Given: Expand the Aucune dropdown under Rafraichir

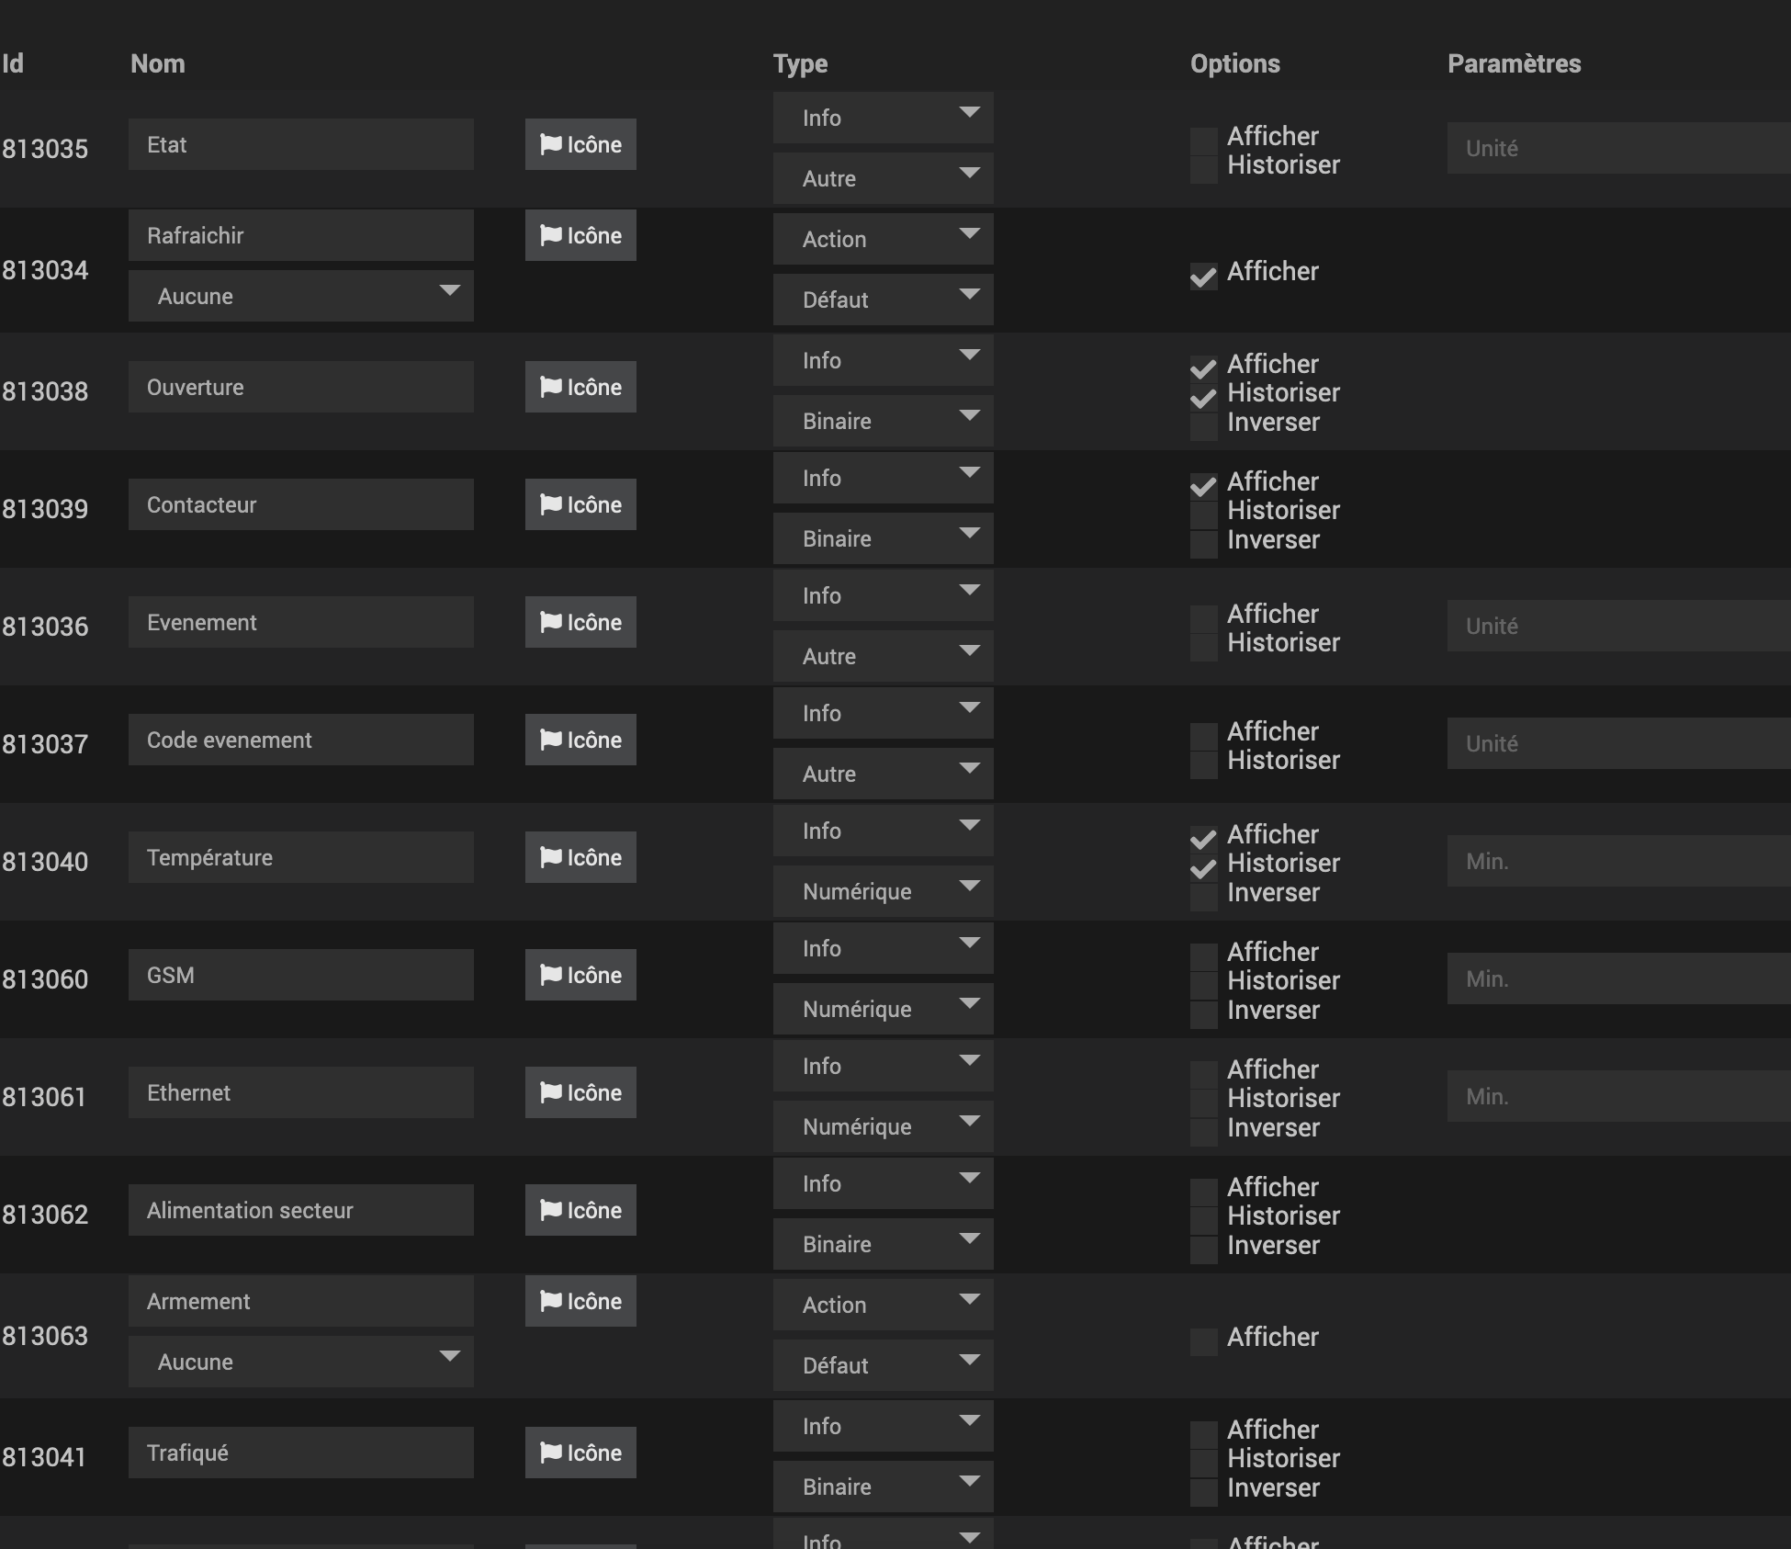Looking at the screenshot, I should point(301,296).
